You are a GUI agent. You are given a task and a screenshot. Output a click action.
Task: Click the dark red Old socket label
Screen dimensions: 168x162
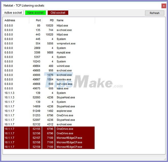[58, 13]
